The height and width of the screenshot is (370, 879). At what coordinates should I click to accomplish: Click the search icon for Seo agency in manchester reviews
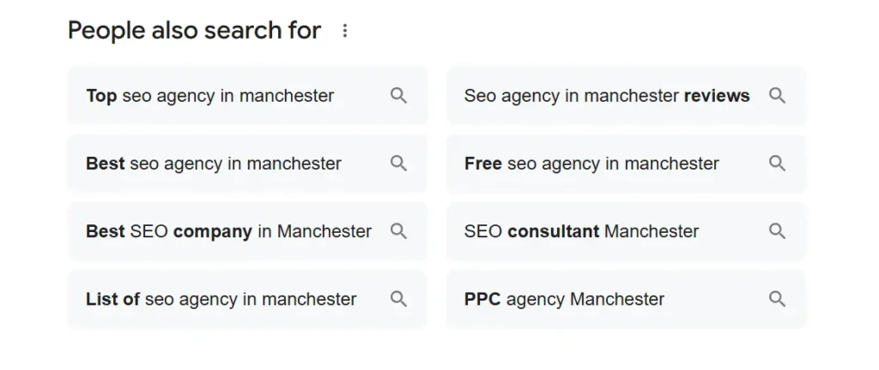(777, 96)
